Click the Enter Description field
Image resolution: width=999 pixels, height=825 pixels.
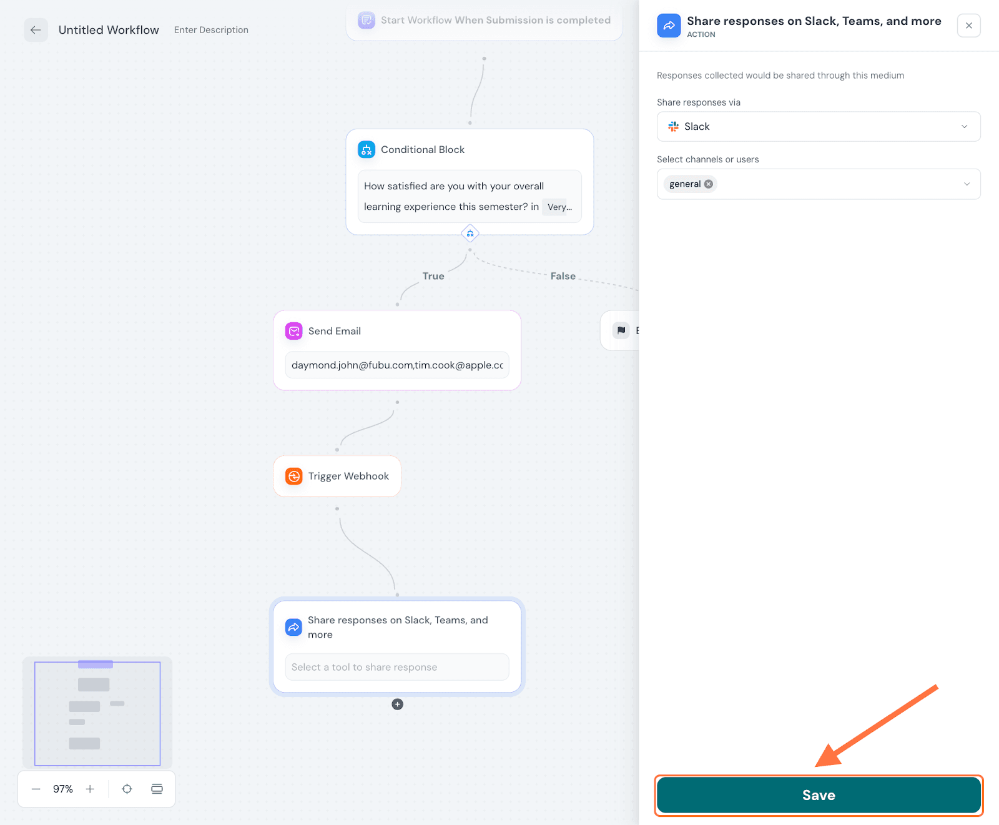(x=211, y=30)
